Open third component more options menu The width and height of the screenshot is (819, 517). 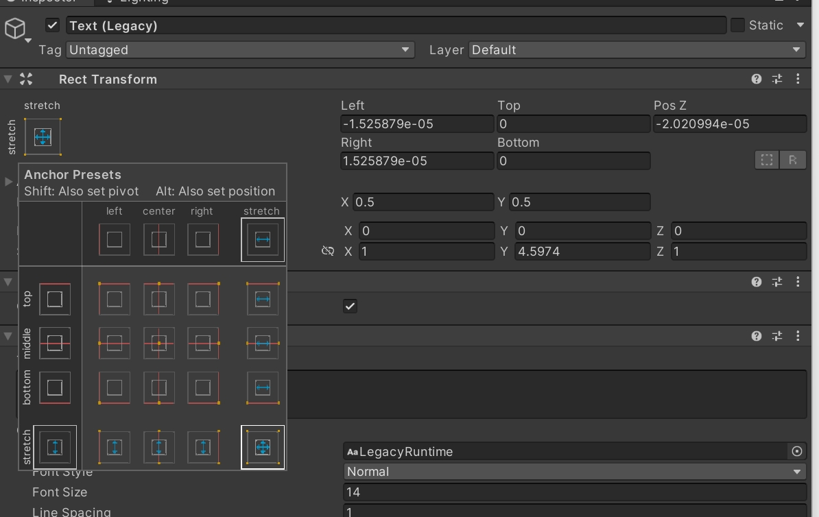pyautogui.click(x=798, y=336)
